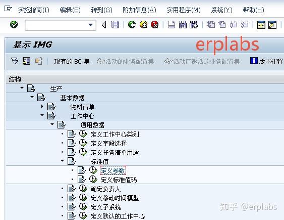The width and height of the screenshot is (284, 220).
Task: Execute activity clock icon for 定义子系统
Action: pos(83,206)
